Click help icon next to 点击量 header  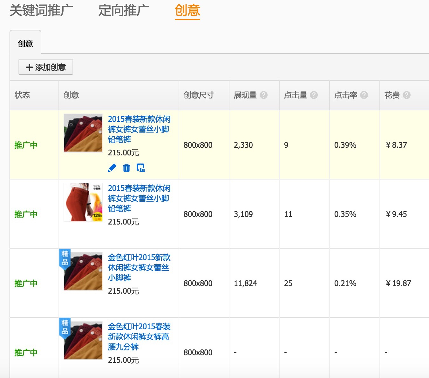pyautogui.click(x=314, y=95)
